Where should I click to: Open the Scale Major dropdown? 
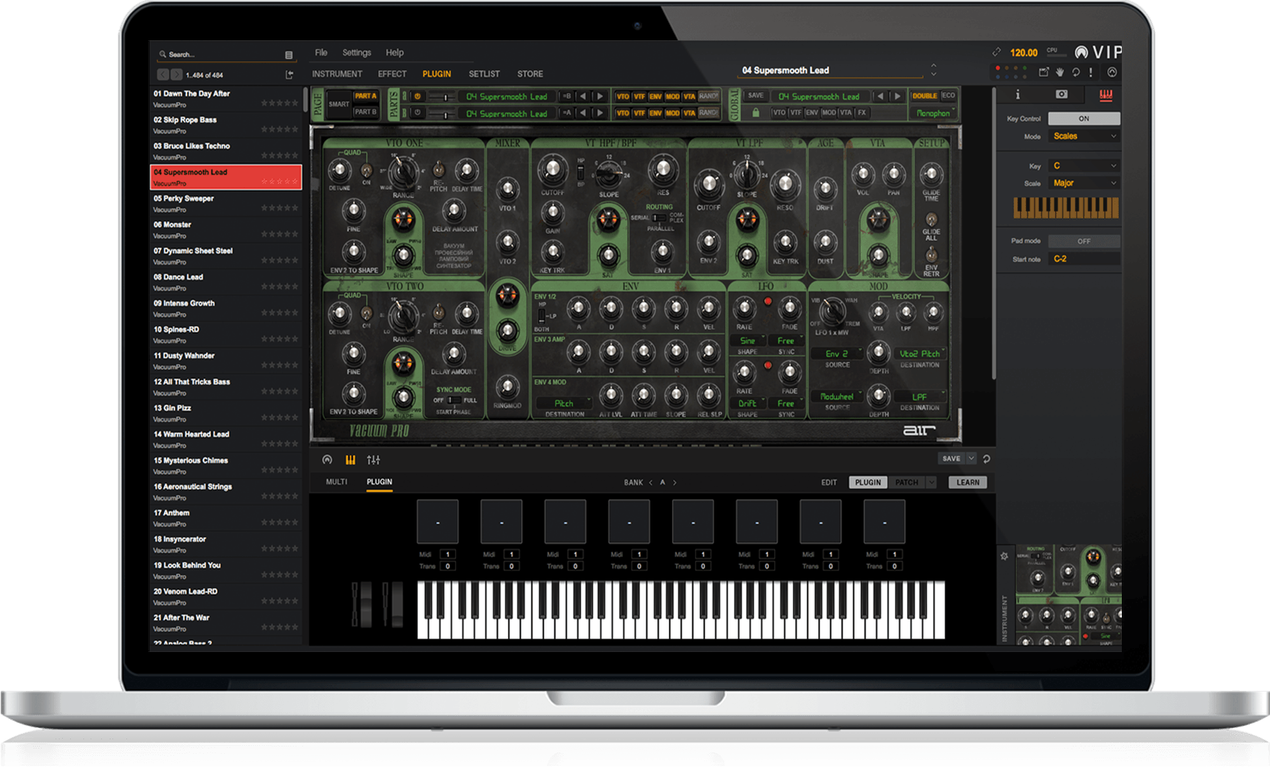1083,183
